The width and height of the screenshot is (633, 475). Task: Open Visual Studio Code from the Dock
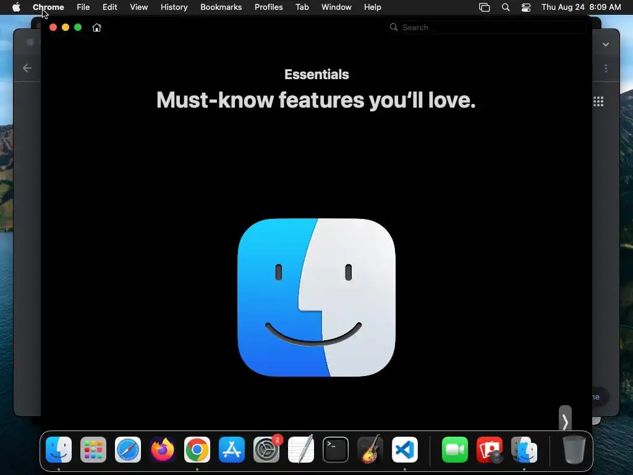[x=405, y=450]
